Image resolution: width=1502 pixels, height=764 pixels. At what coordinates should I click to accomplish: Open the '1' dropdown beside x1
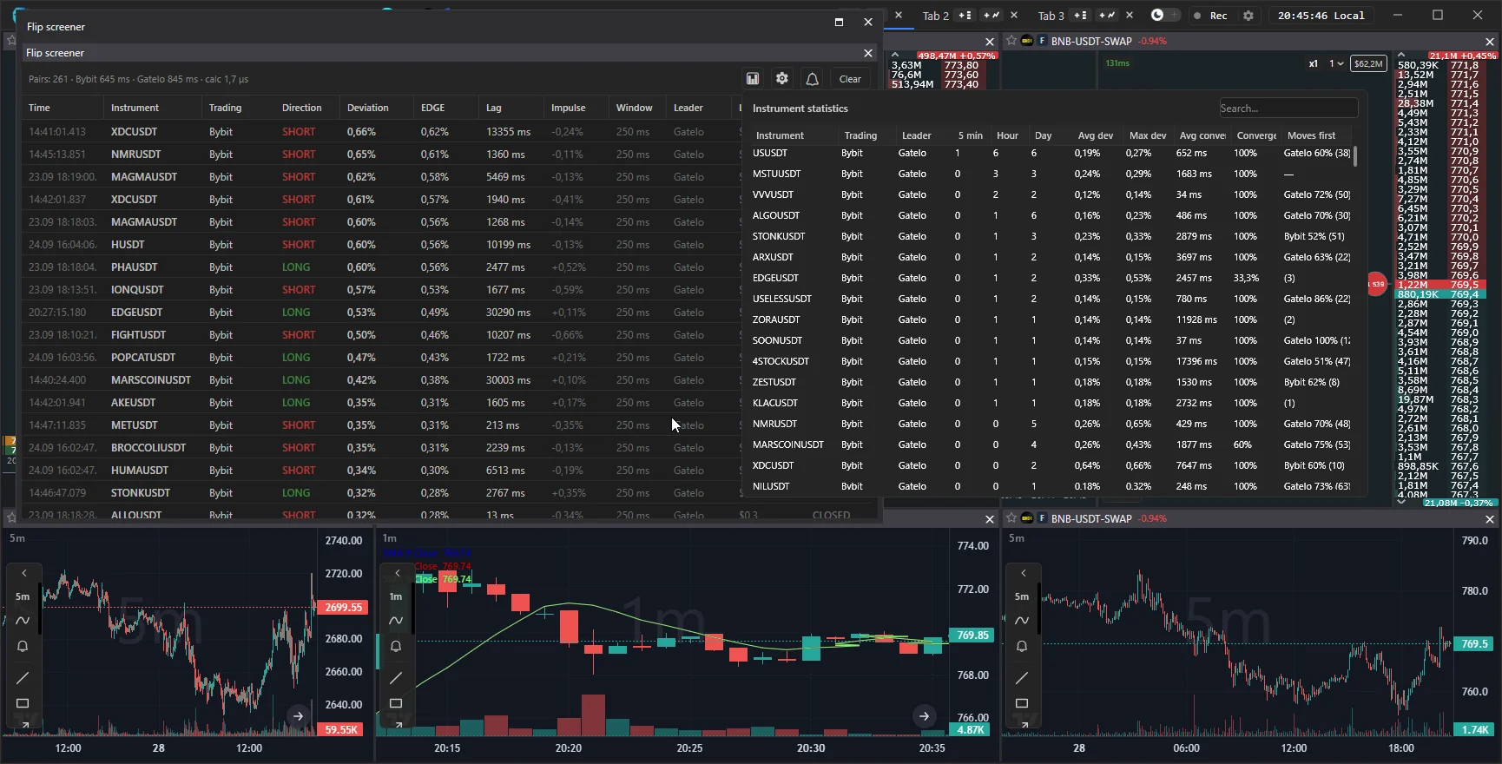coord(1336,63)
